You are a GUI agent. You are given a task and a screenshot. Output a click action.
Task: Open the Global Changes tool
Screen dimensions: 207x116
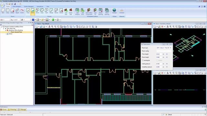click(114, 11)
